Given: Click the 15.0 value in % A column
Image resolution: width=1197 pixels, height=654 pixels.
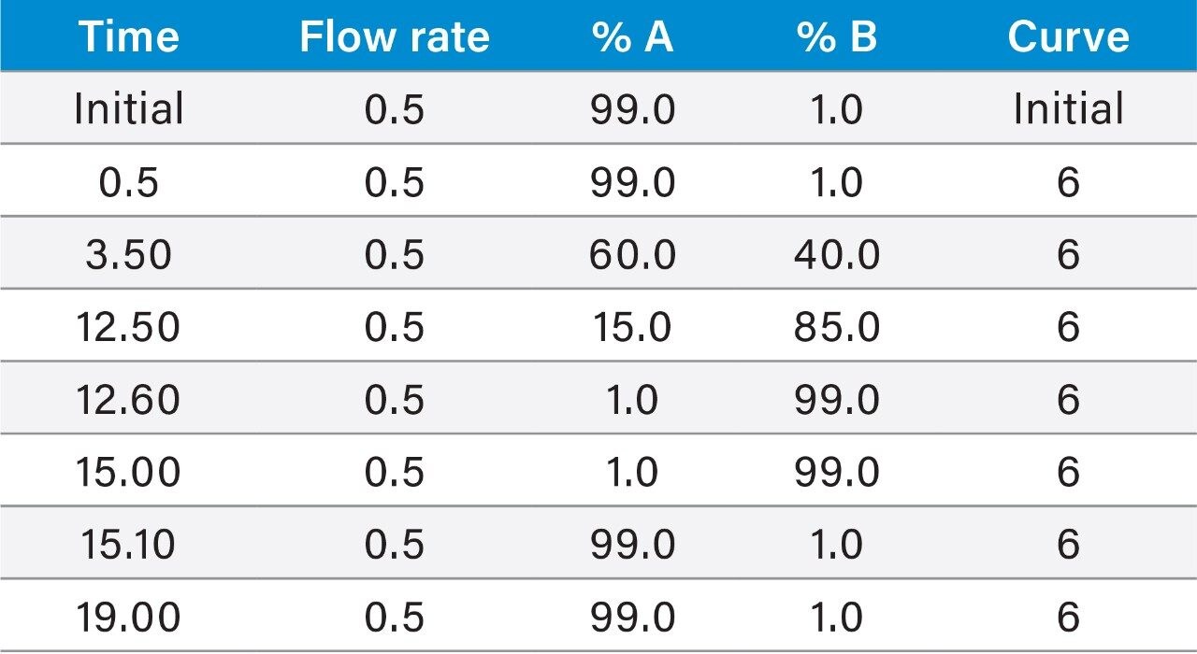Looking at the screenshot, I should pos(632,327).
